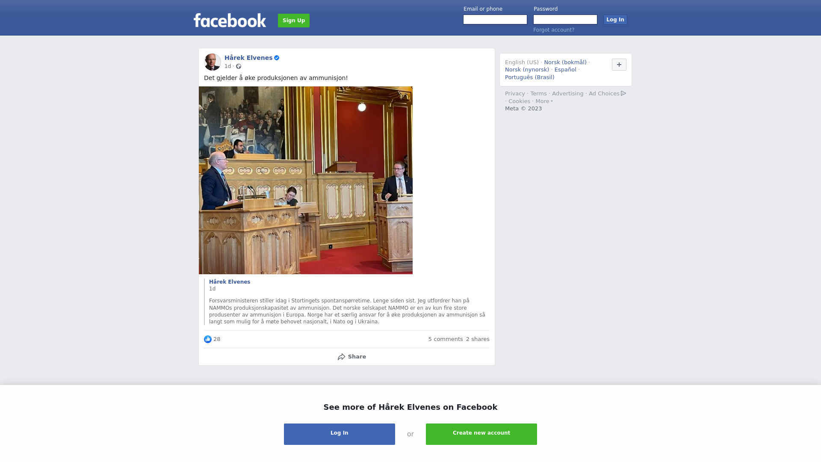The image size is (821, 462).
Task: Click the Facebook logo
Action: [230, 20]
